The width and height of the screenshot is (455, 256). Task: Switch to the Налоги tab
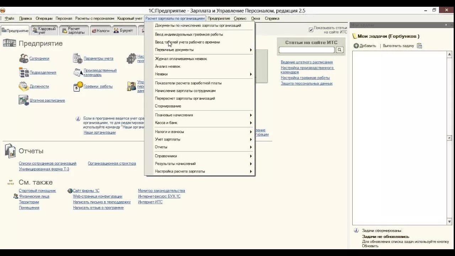[101, 31]
